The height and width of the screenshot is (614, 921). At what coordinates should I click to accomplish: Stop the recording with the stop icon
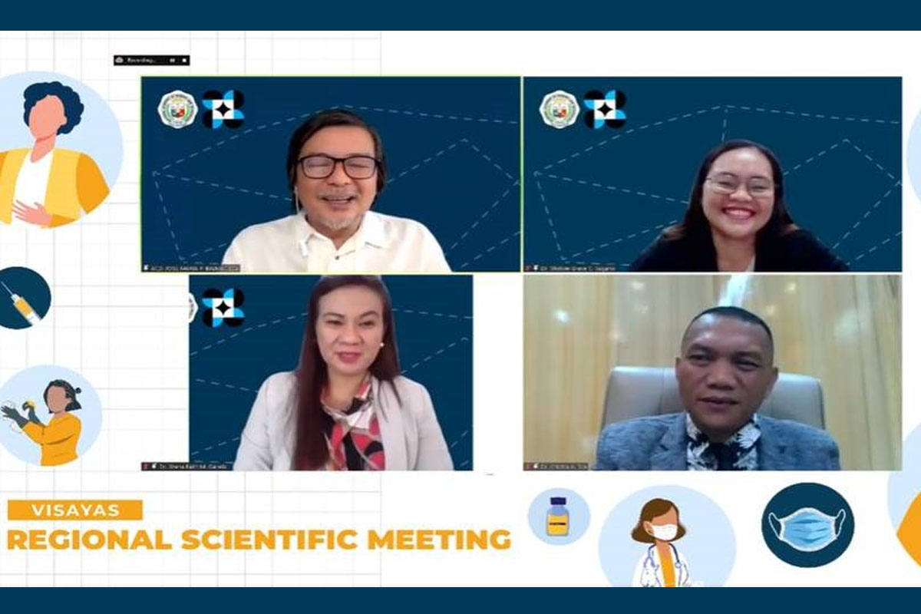coord(184,60)
